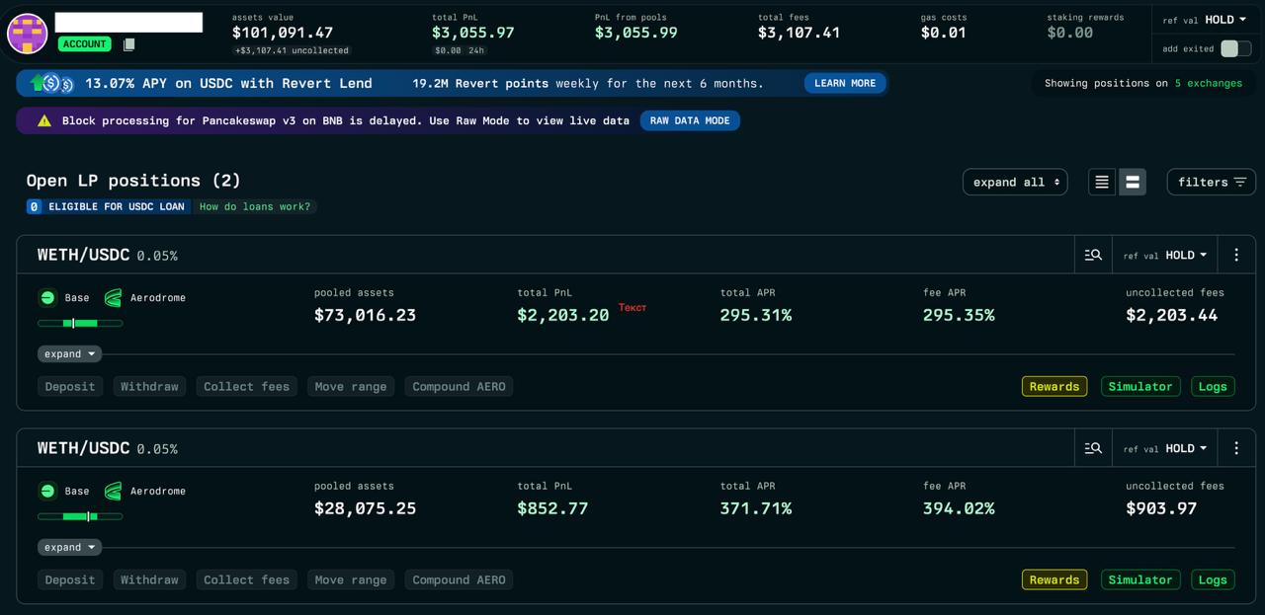1265x615 pixels.
Task: Click total APR 295.31% value
Action: point(756,315)
